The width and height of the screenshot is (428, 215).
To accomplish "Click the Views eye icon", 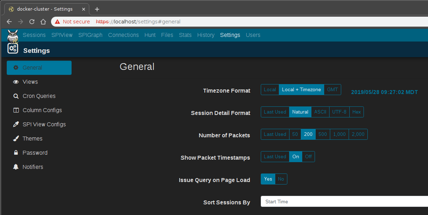I will [x=16, y=82].
